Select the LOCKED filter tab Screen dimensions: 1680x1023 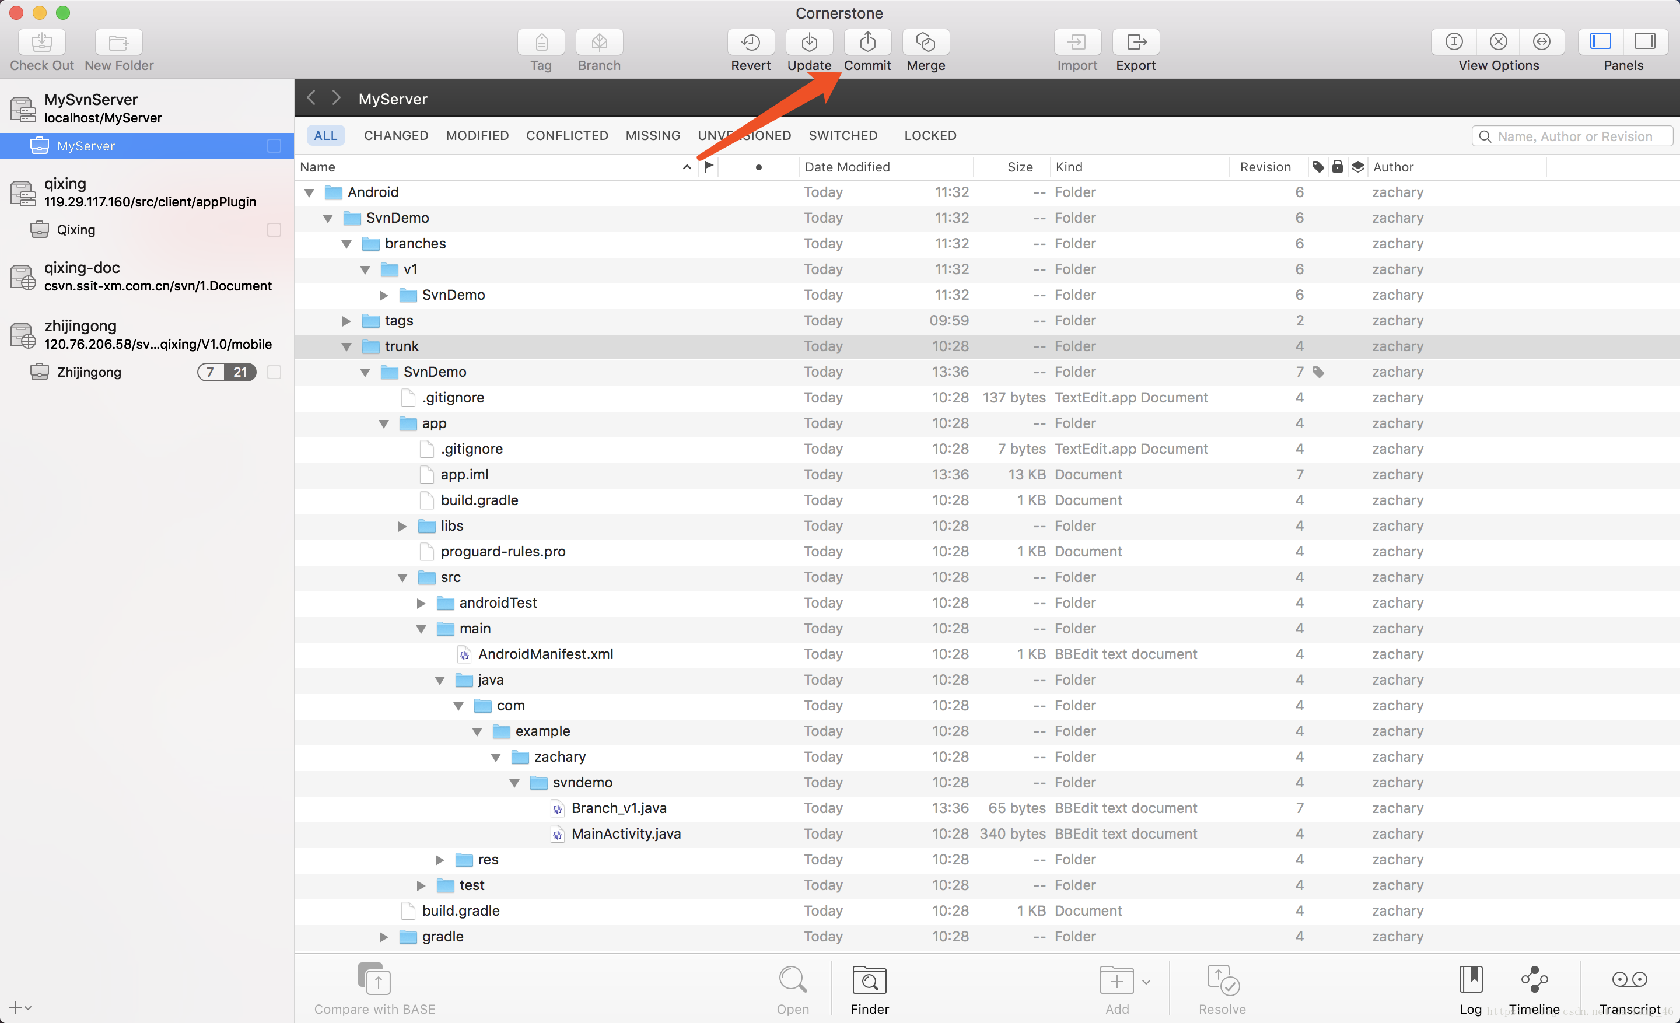pos(930,136)
